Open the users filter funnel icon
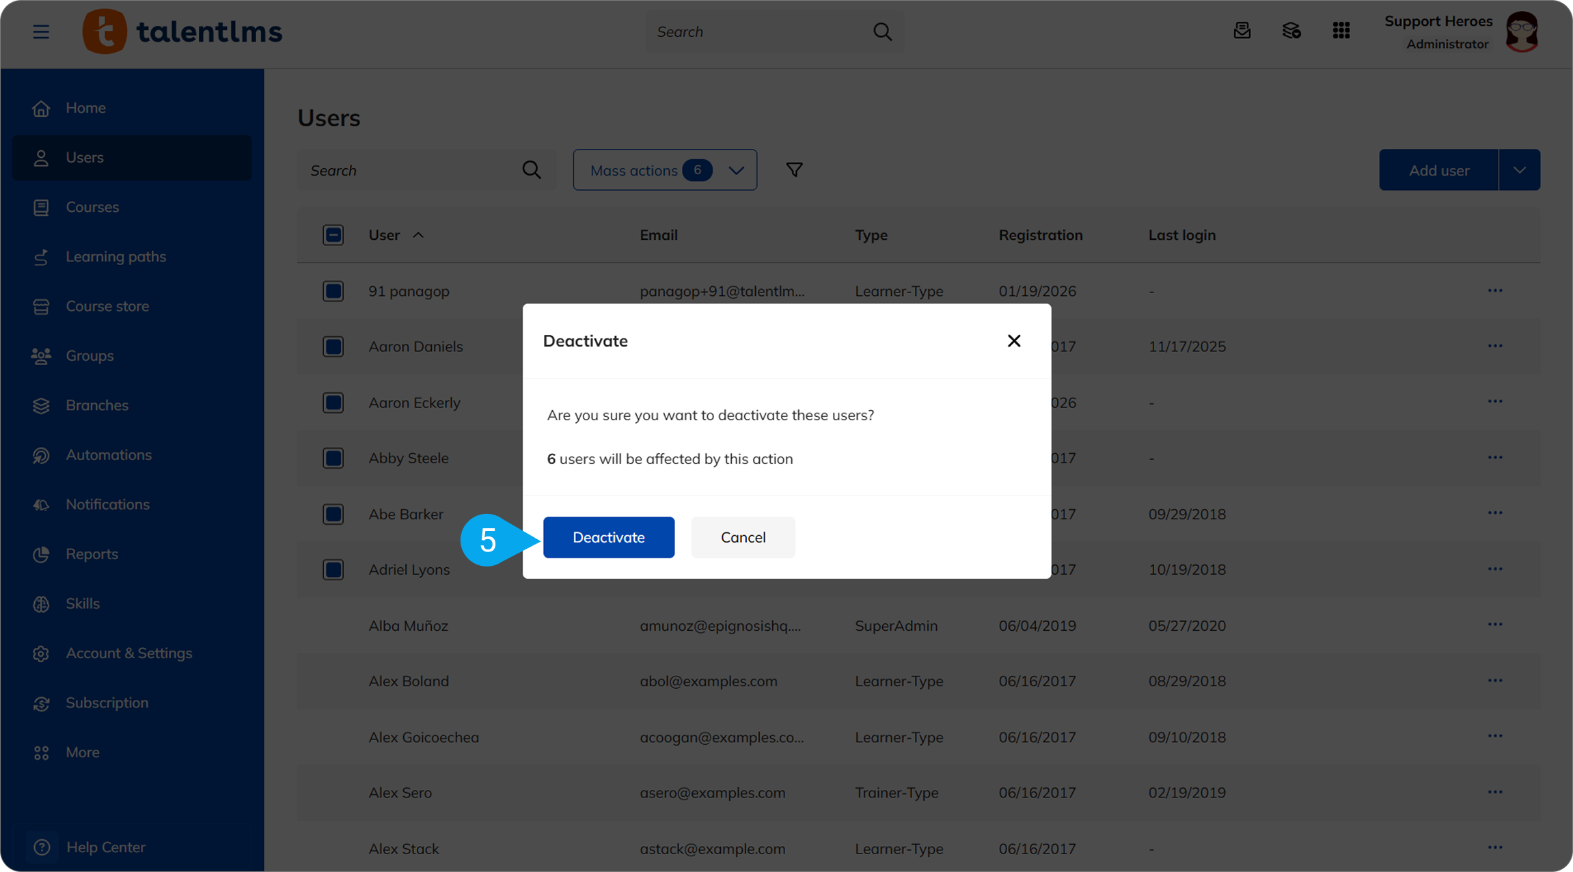 [x=794, y=170]
